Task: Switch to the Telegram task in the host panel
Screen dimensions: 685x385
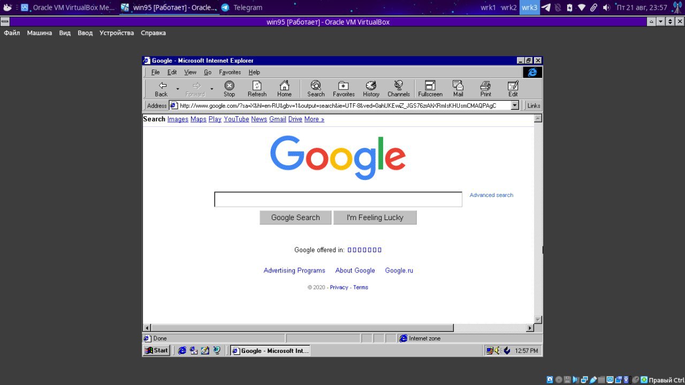Action: click(242, 7)
